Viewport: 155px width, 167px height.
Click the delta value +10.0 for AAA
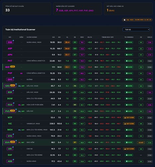tap(89, 105)
